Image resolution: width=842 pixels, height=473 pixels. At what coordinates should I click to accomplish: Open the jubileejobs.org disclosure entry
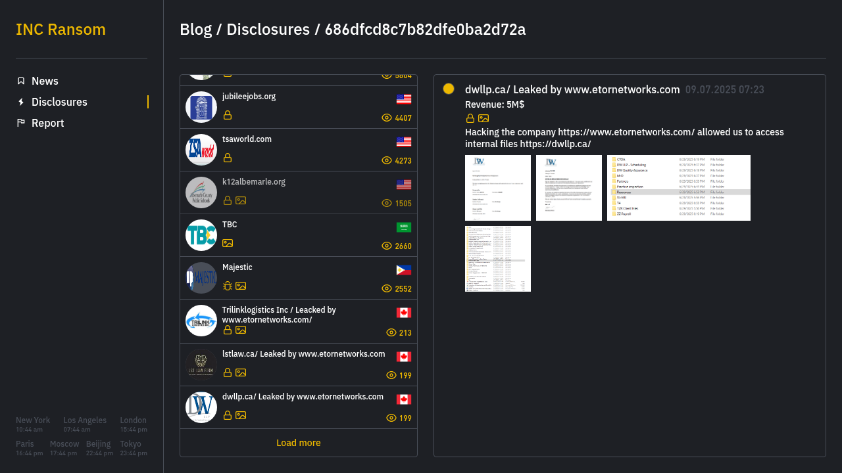pos(299,107)
